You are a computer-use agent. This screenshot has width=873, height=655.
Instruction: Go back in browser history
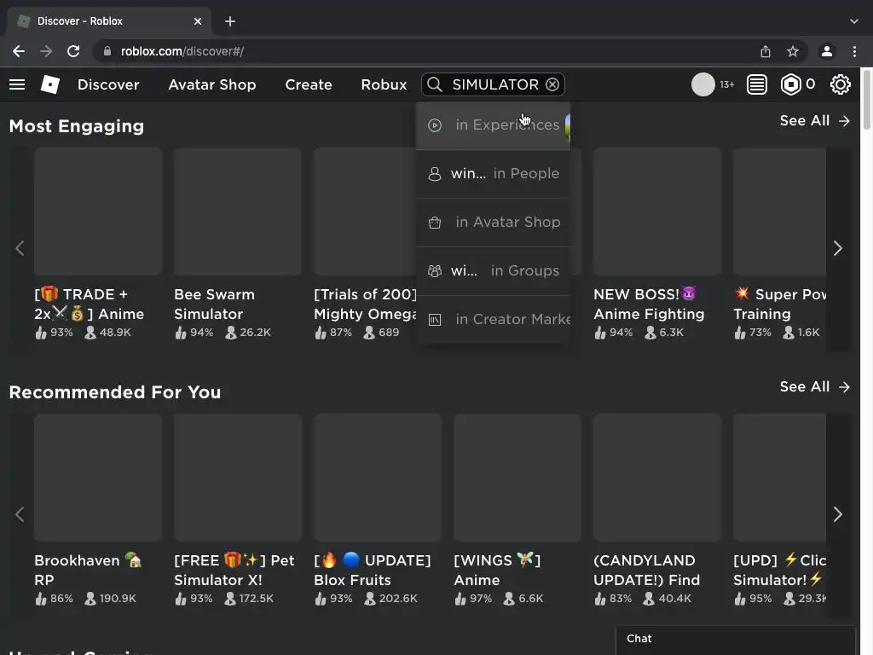(x=19, y=51)
